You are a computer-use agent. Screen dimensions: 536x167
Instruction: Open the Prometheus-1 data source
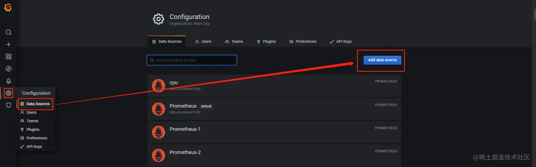tap(274, 132)
